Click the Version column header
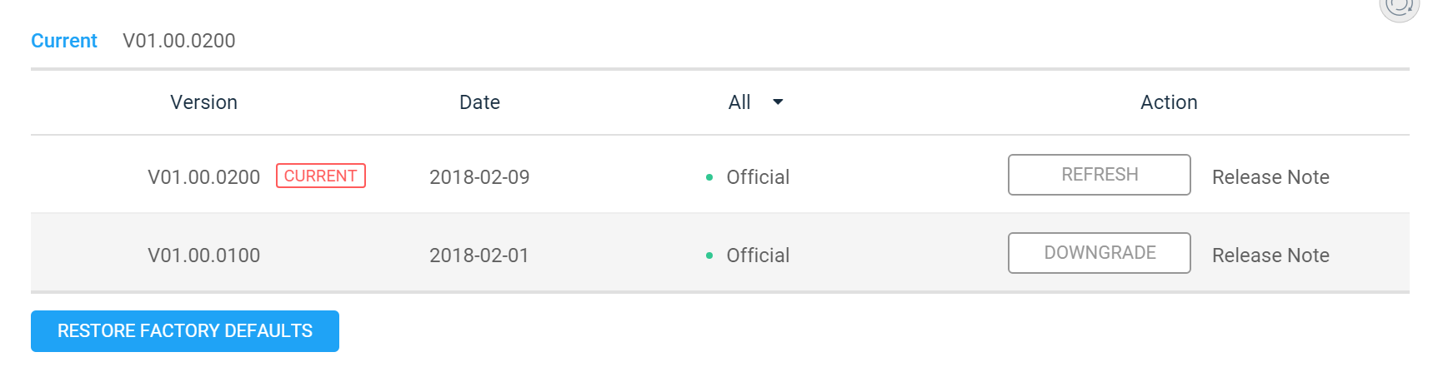The width and height of the screenshot is (1438, 372). tap(204, 102)
